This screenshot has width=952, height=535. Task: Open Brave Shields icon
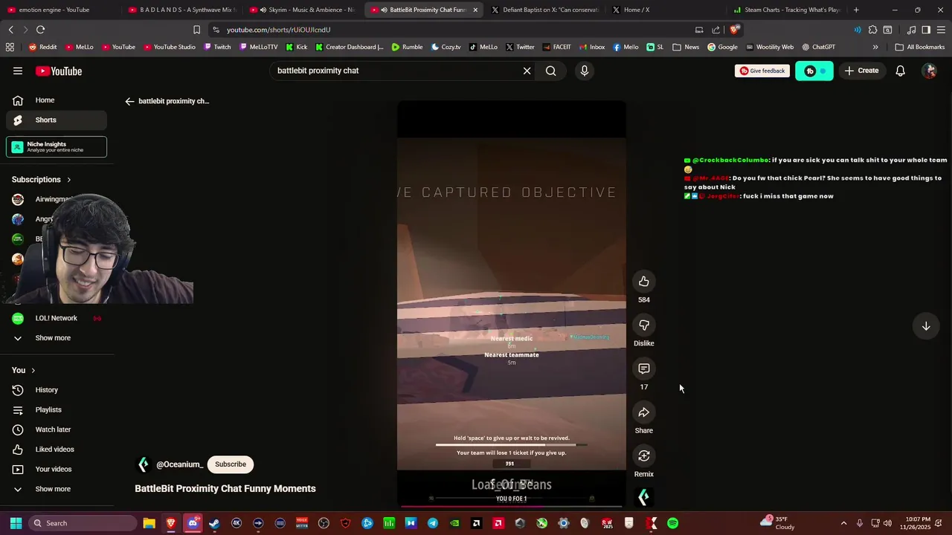tap(734, 30)
